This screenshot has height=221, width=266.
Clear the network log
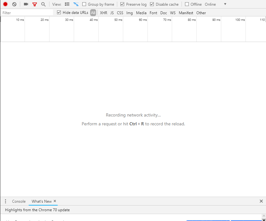pos(14,4)
